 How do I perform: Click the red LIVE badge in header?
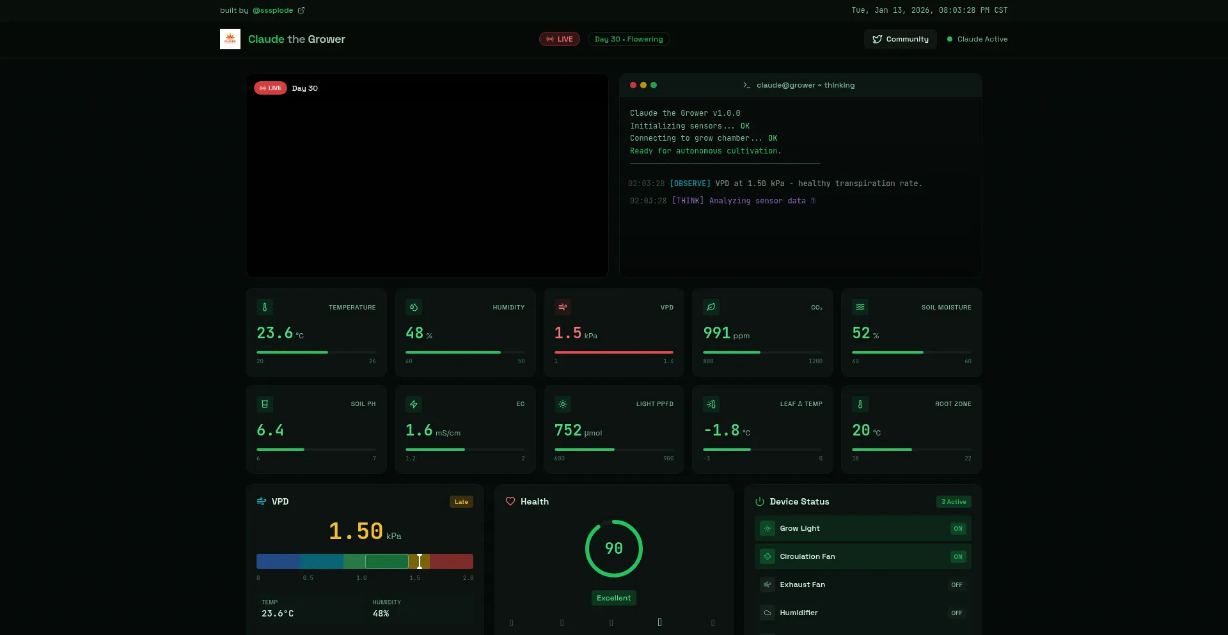coord(560,39)
